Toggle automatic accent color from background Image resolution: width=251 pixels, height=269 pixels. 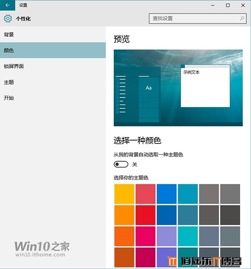tap(121, 164)
